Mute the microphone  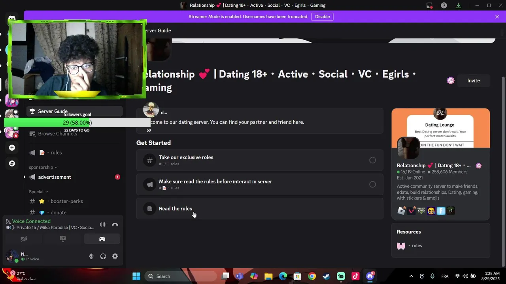click(91, 256)
